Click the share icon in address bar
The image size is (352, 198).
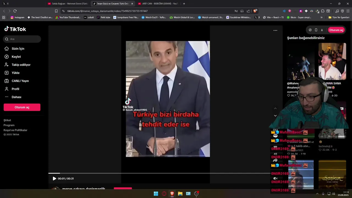pyautogui.click(x=248, y=11)
